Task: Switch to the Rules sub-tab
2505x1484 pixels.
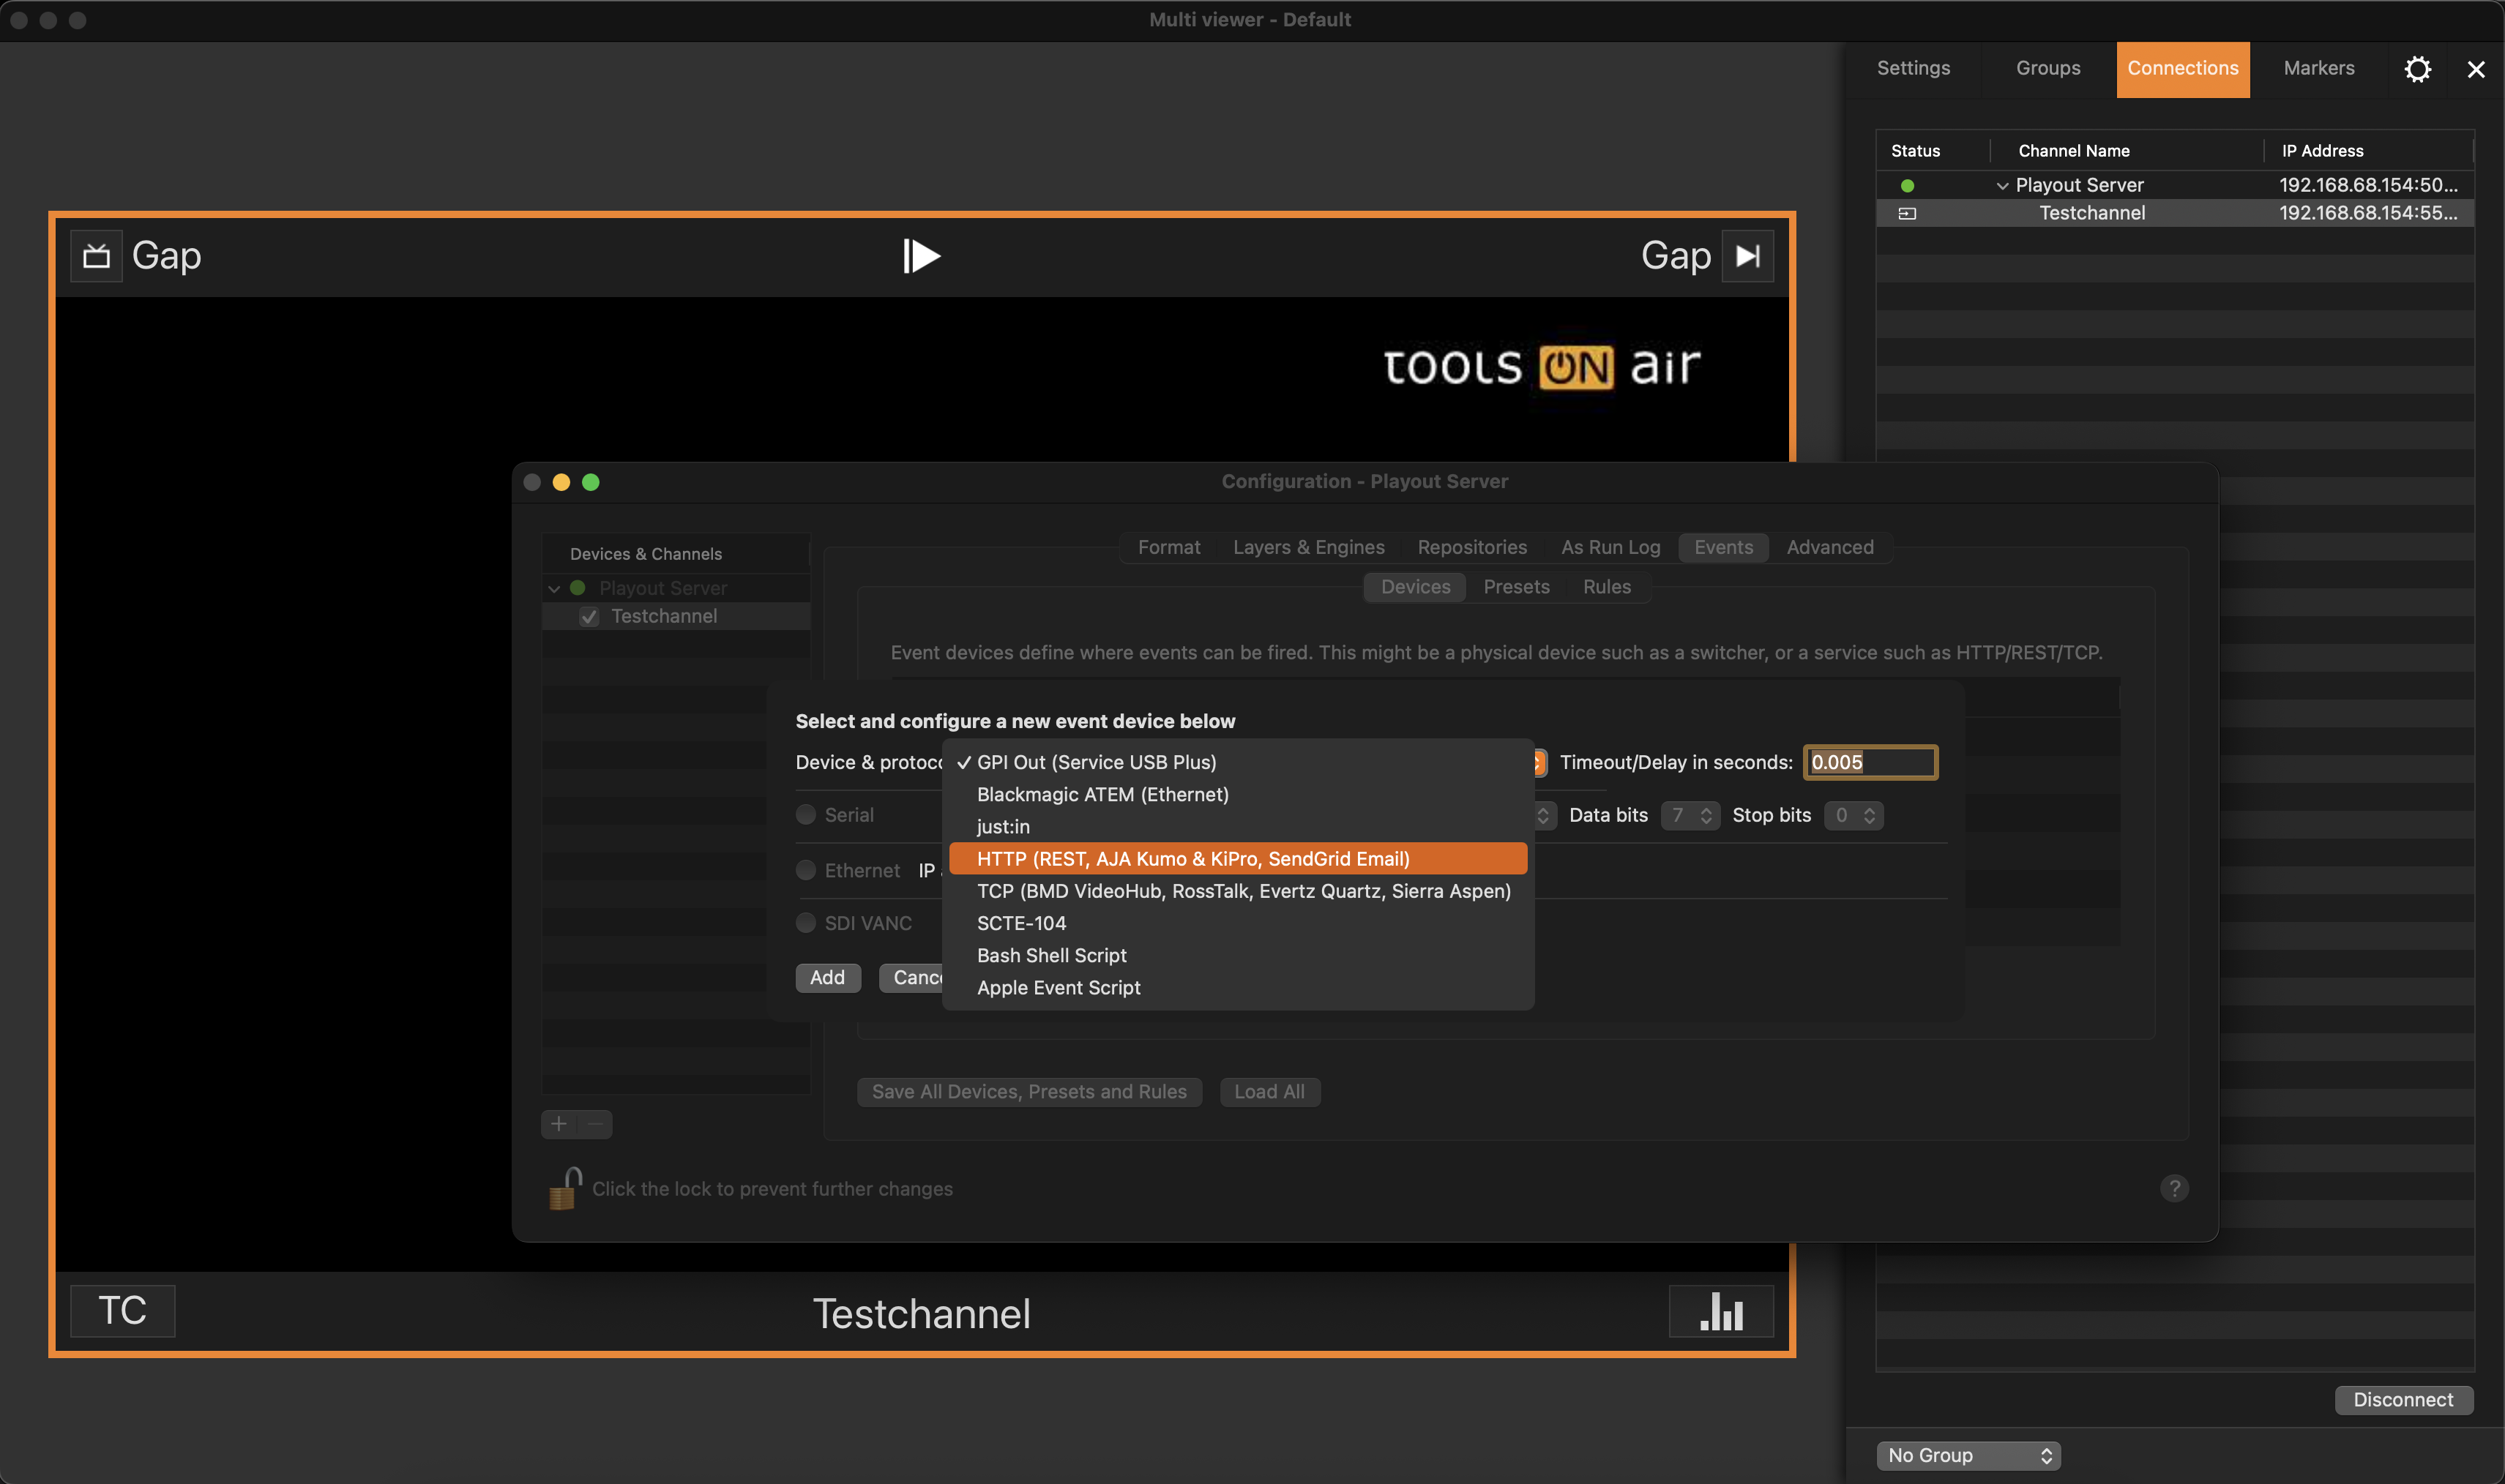Action: 1607,587
